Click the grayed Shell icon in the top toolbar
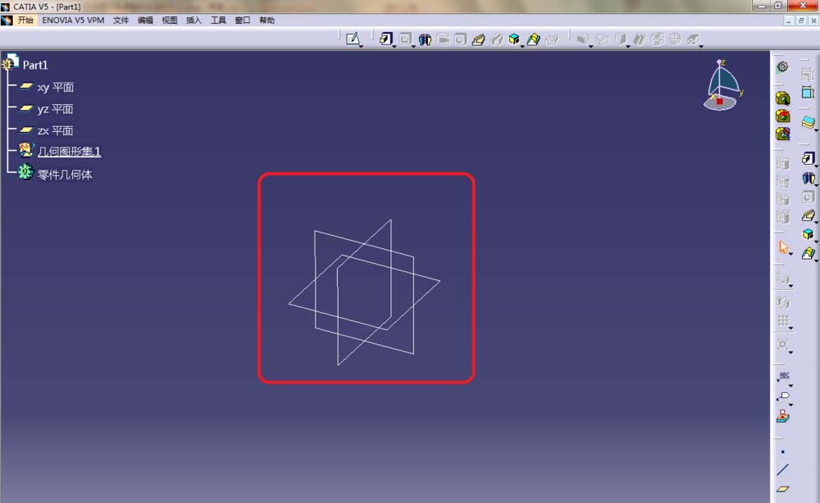The width and height of the screenshot is (820, 503). [x=639, y=39]
